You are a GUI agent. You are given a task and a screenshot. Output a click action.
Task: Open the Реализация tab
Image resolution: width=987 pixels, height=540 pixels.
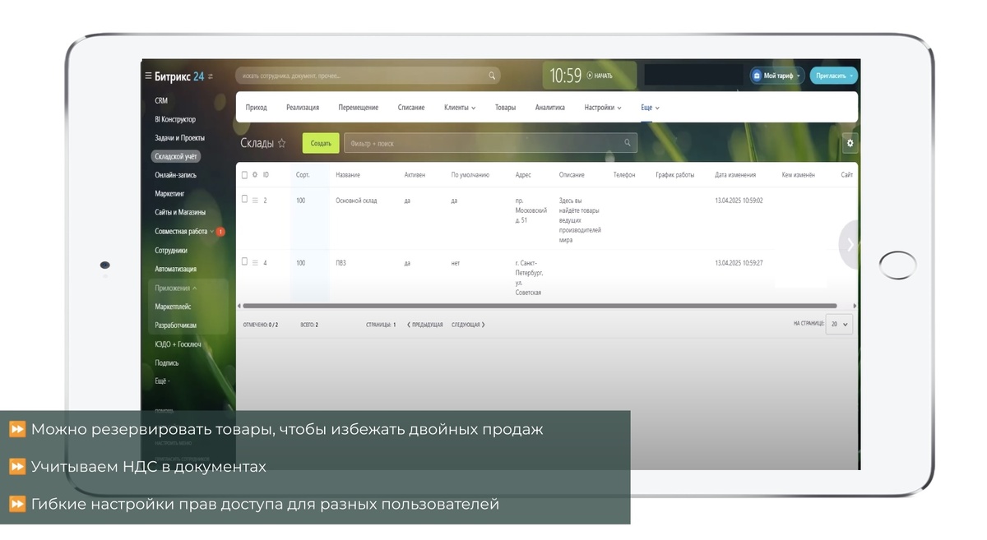(x=303, y=108)
